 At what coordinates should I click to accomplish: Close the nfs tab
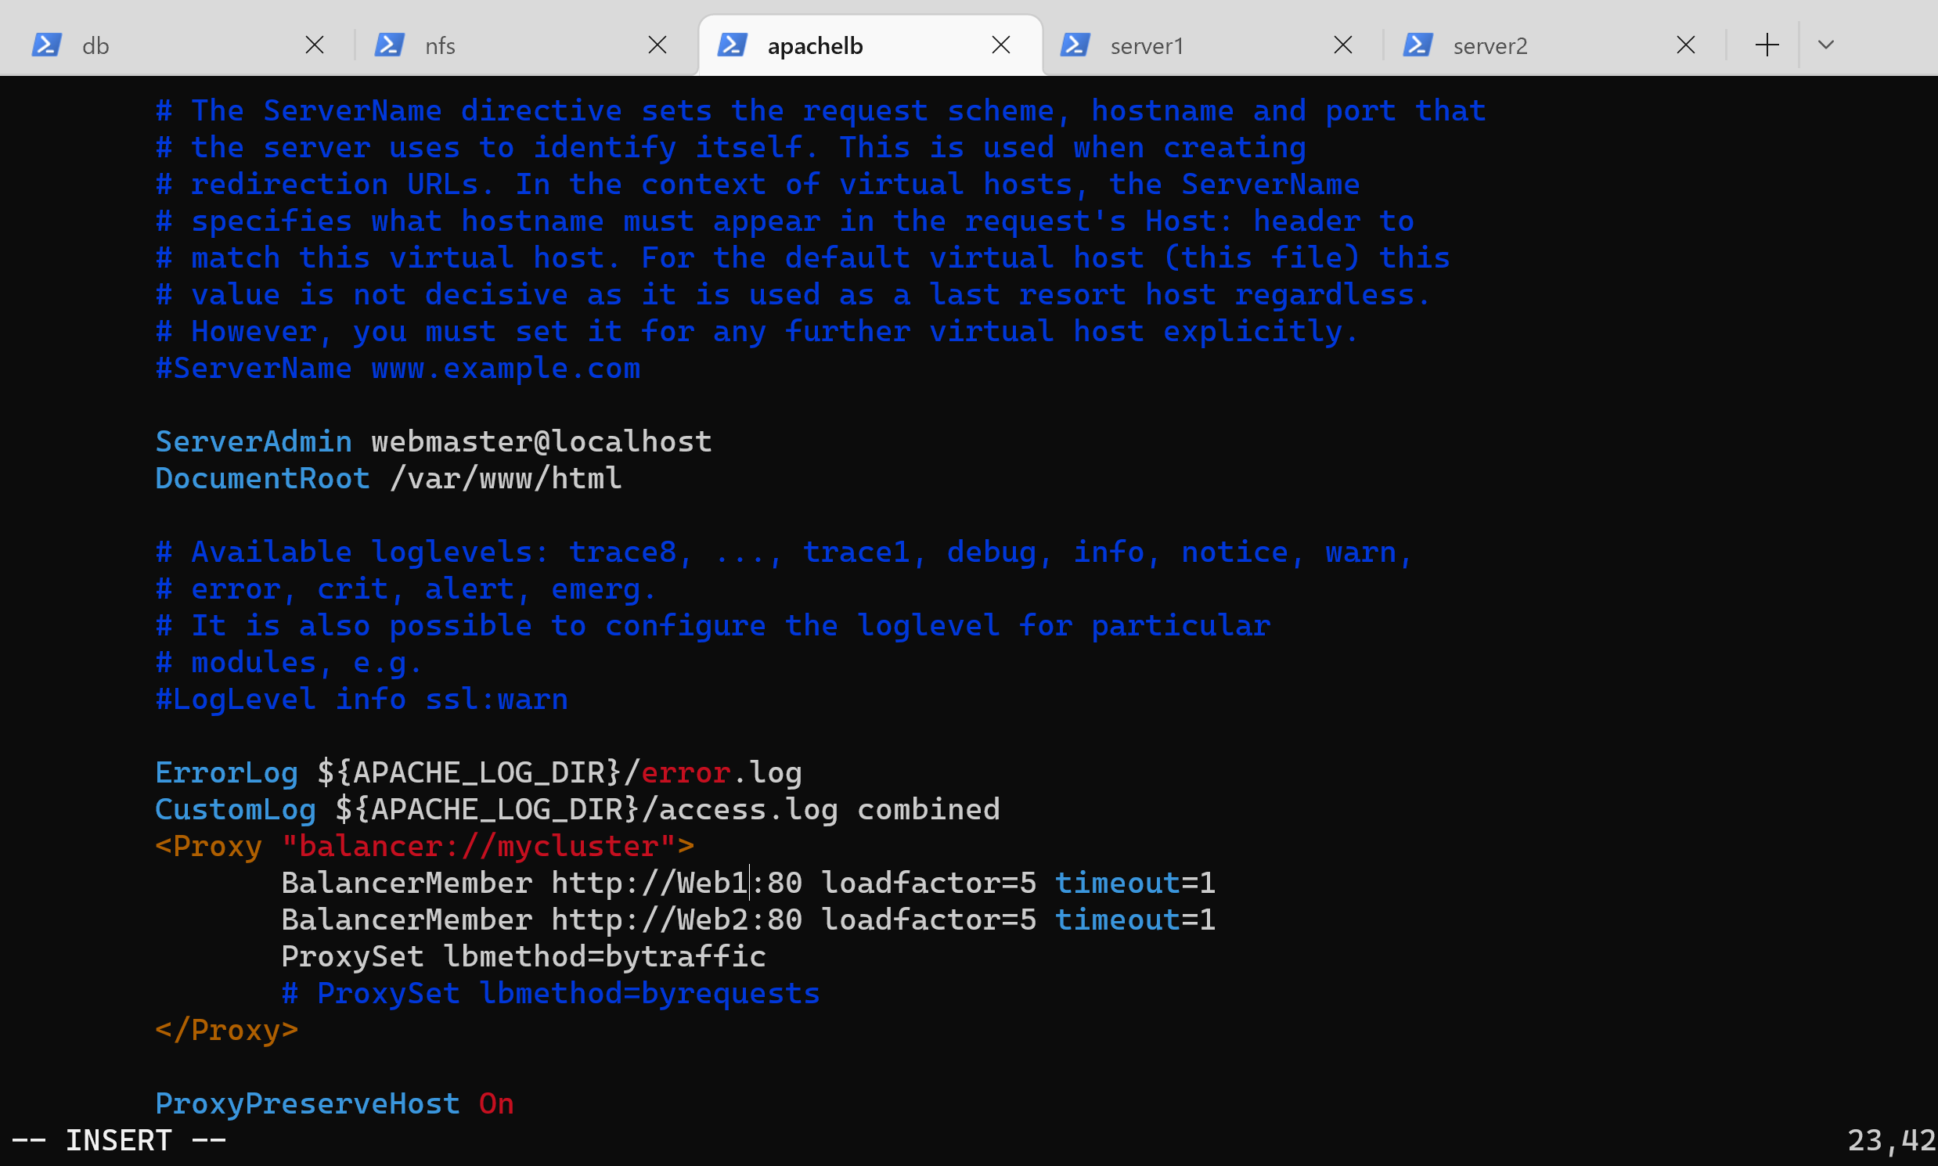(657, 45)
